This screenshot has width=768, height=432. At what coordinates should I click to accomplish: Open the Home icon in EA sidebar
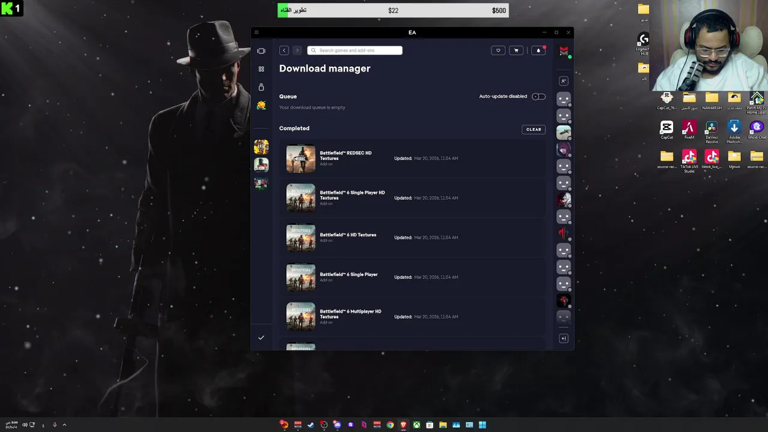pos(261,51)
